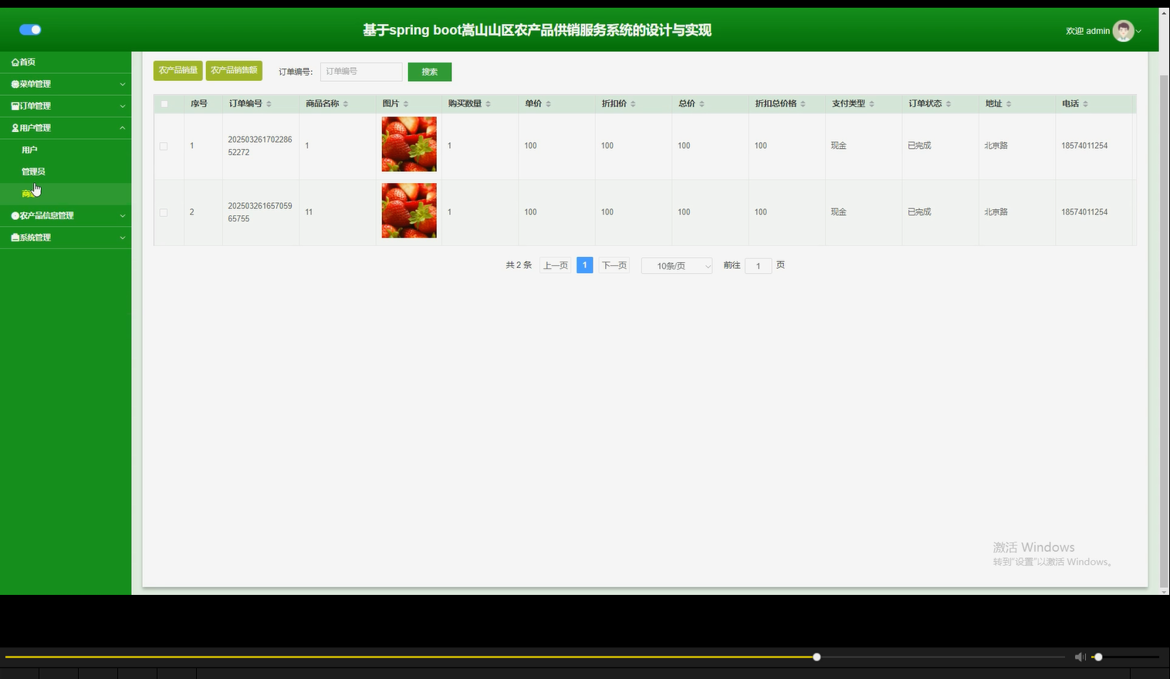This screenshot has width=1170, height=679.
Task: Sort by 购买数量 column arrows
Action: tap(488, 104)
